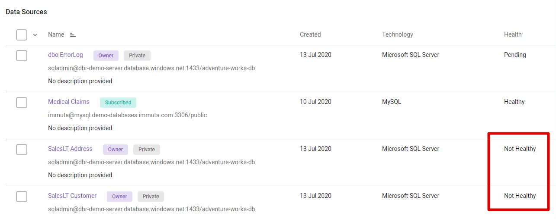The height and width of the screenshot is (219, 556).
Task: Click the sort icon next to Name
Action: [x=73, y=35]
